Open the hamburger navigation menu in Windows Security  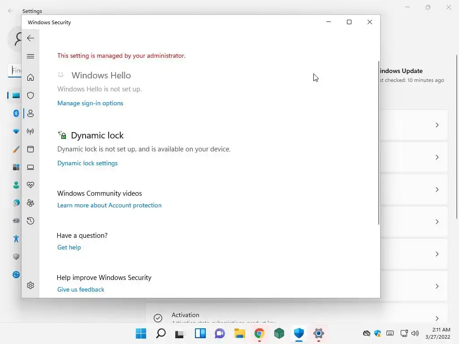[30, 56]
